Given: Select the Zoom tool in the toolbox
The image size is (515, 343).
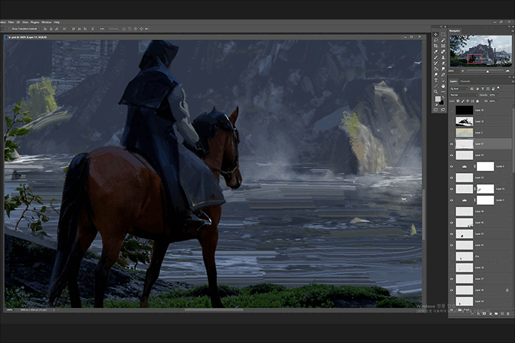Looking at the screenshot, I should point(436,91).
